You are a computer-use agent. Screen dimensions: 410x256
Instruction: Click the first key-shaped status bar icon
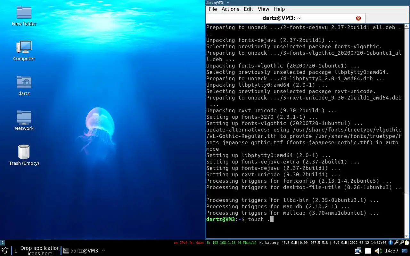(x=396, y=243)
